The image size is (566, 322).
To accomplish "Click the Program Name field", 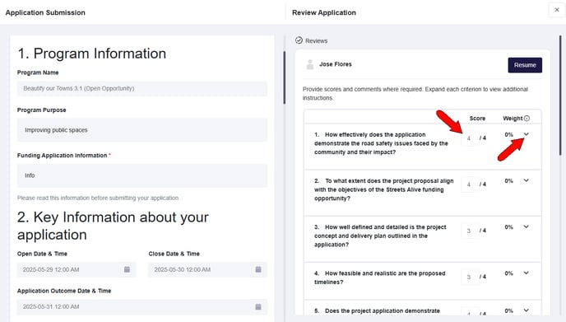I will pyautogui.click(x=142, y=89).
